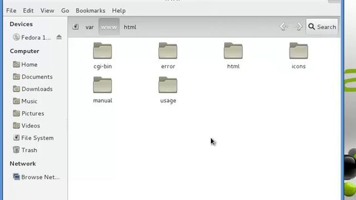The width and height of the screenshot is (356, 200).
Task: Select the usage folder icon
Action: (x=168, y=85)
